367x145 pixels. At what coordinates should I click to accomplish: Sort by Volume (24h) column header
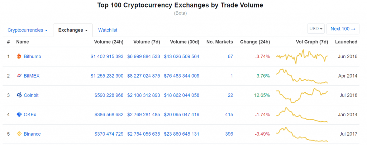[x=109, y=42]
